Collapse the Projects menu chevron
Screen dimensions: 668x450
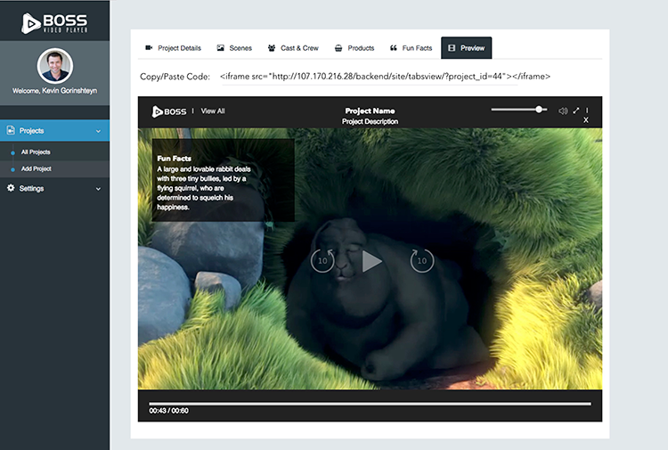click(x=98, y=131)
